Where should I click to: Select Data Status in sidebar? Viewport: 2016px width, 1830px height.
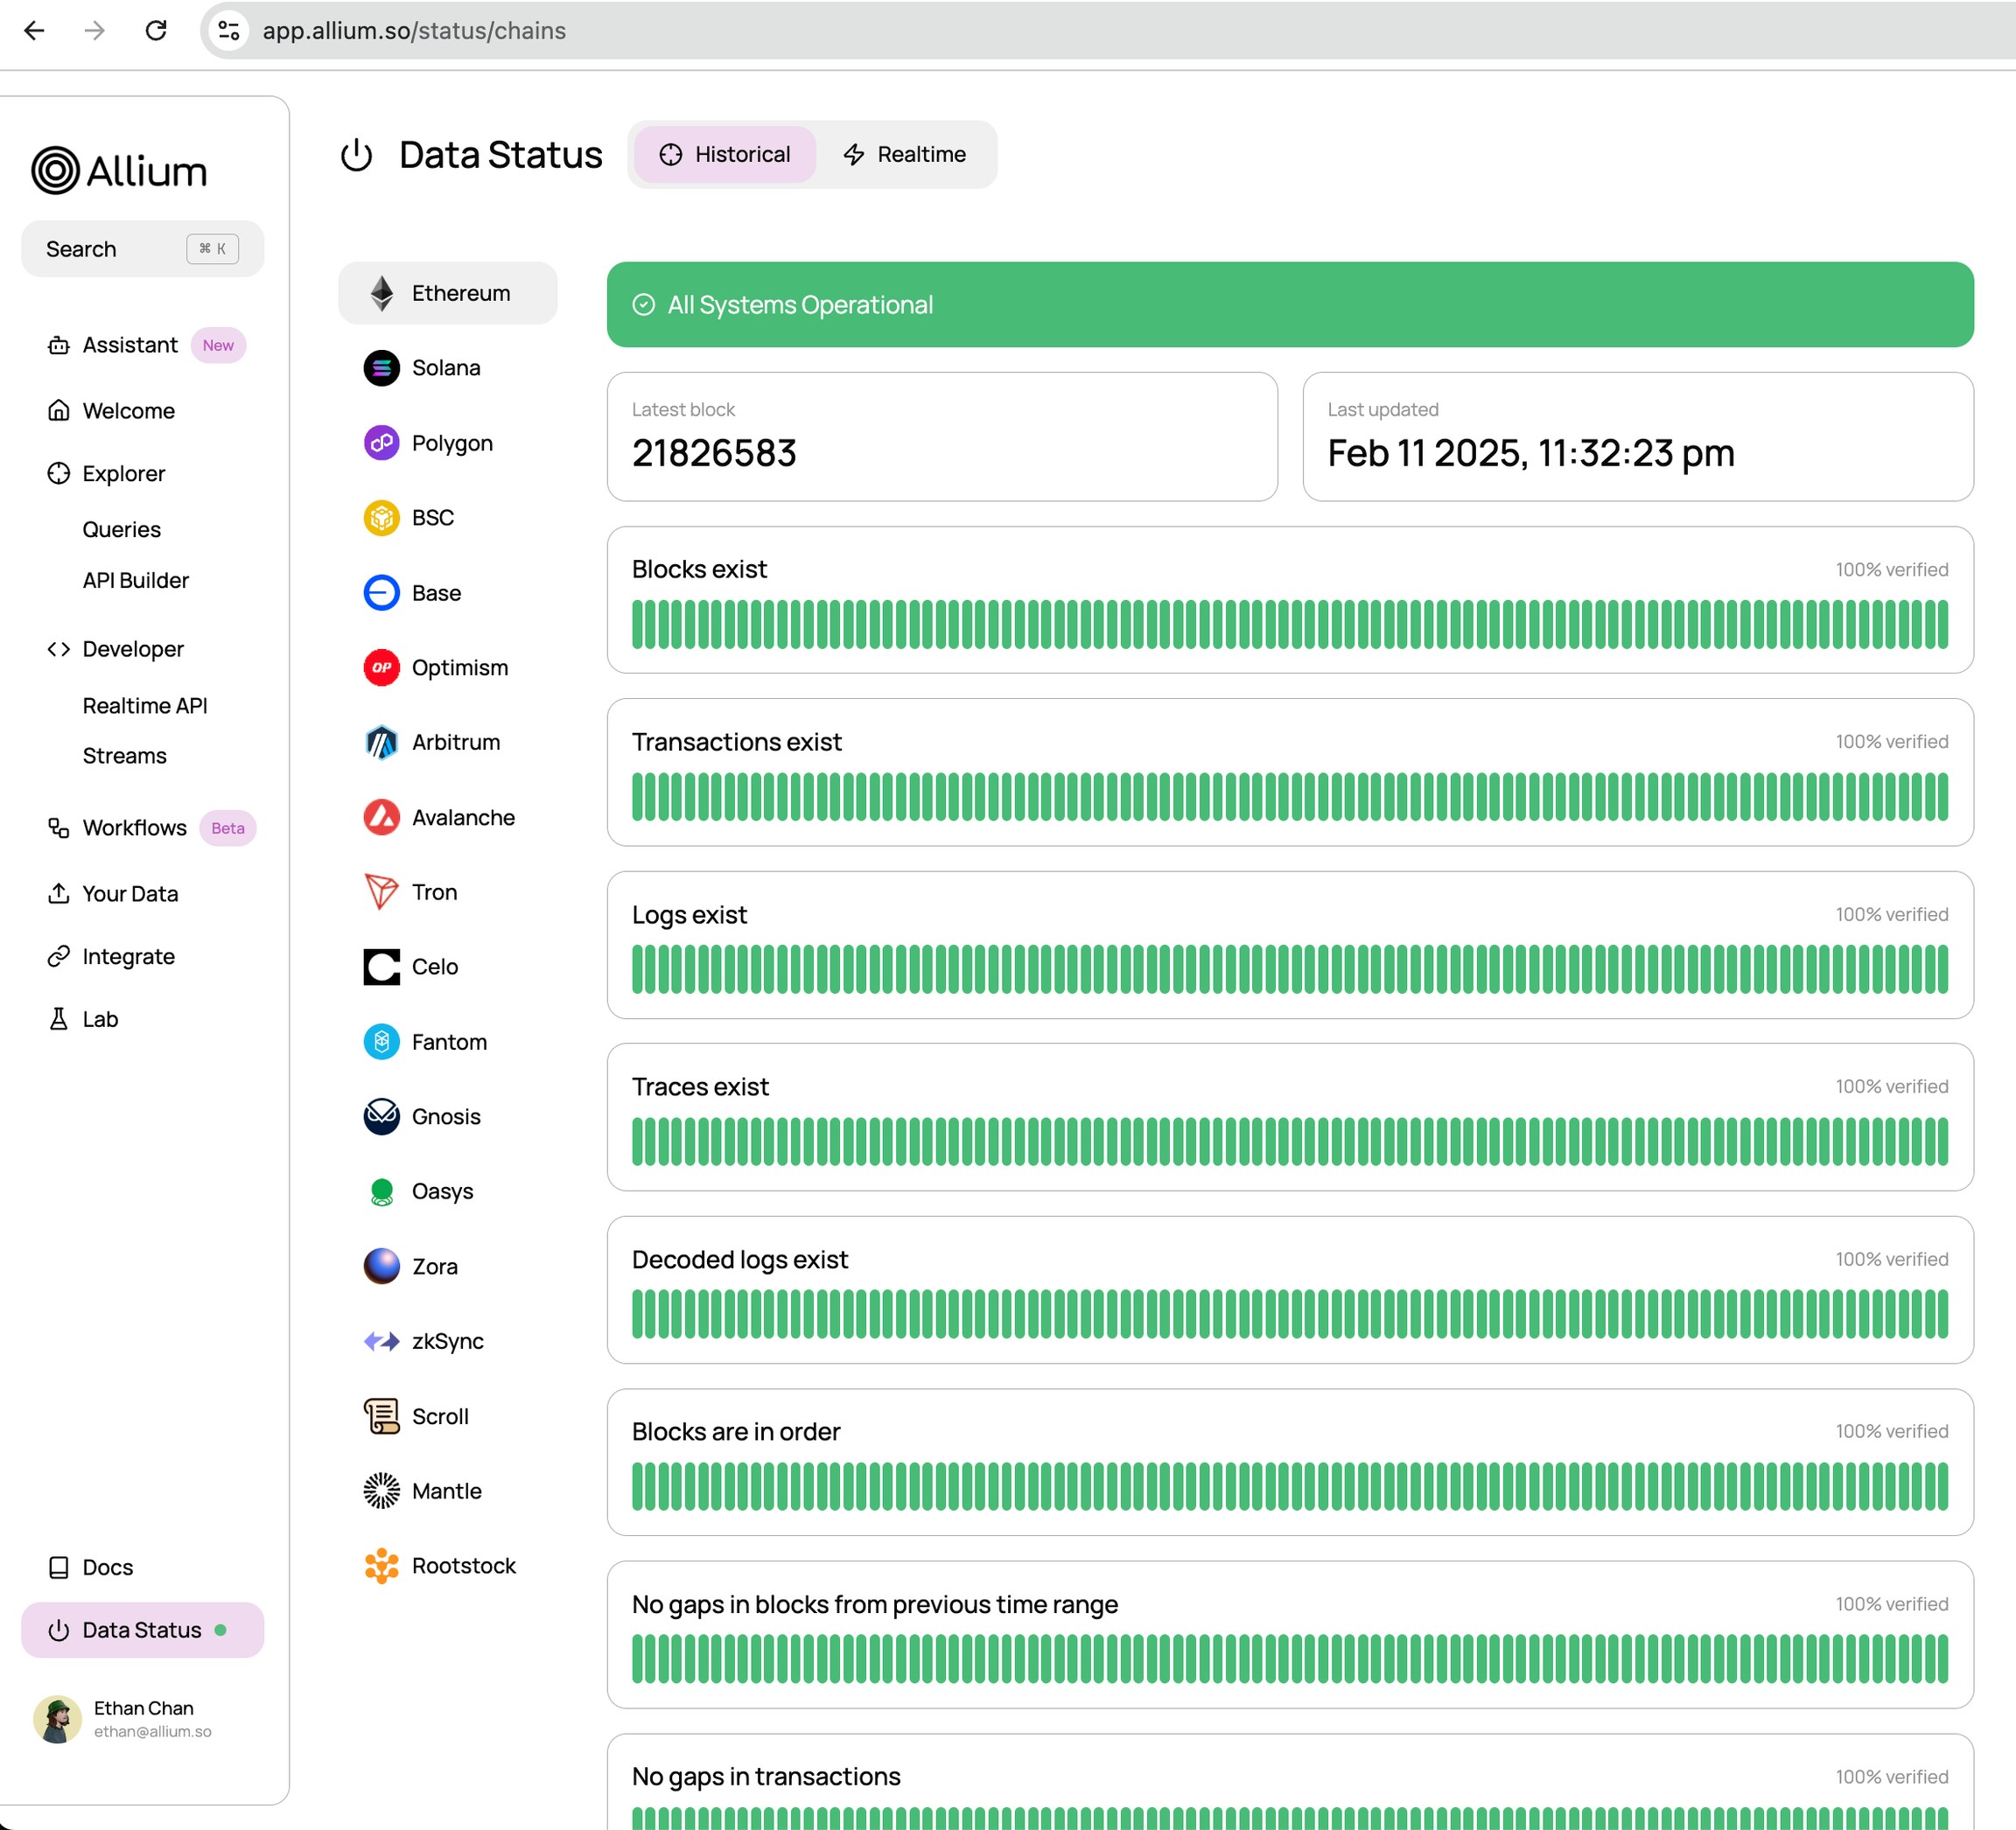pos(142,1630)
